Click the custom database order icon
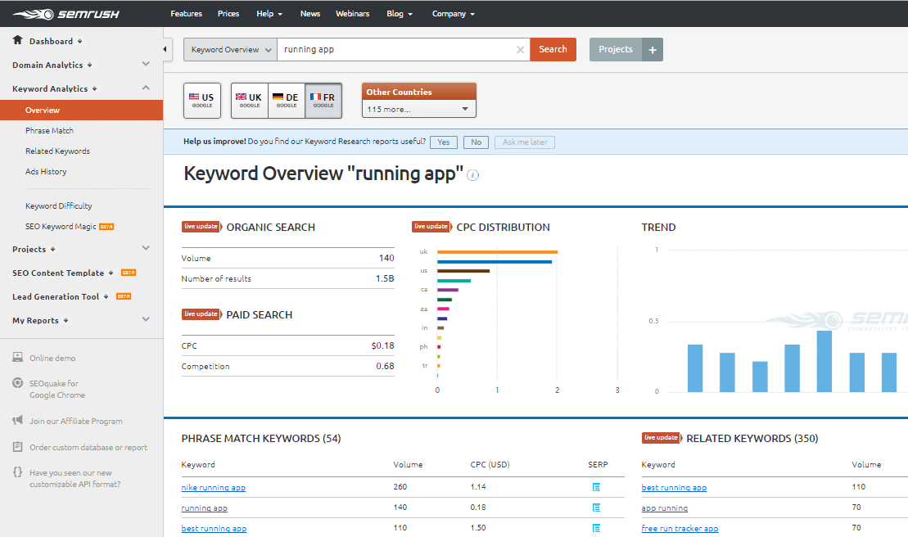The image size is (908, 537). pos(18,447)
